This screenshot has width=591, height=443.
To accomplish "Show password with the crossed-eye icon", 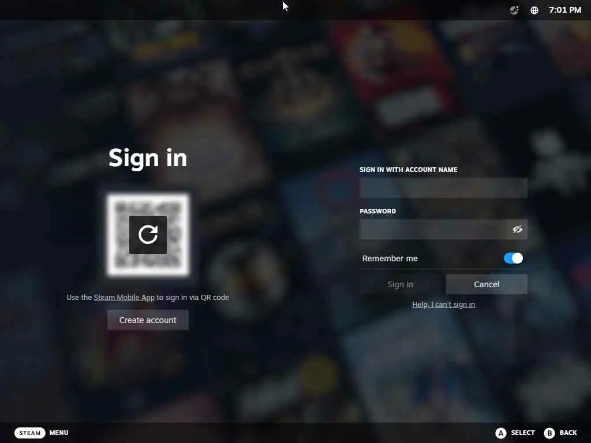I will 517,229.
